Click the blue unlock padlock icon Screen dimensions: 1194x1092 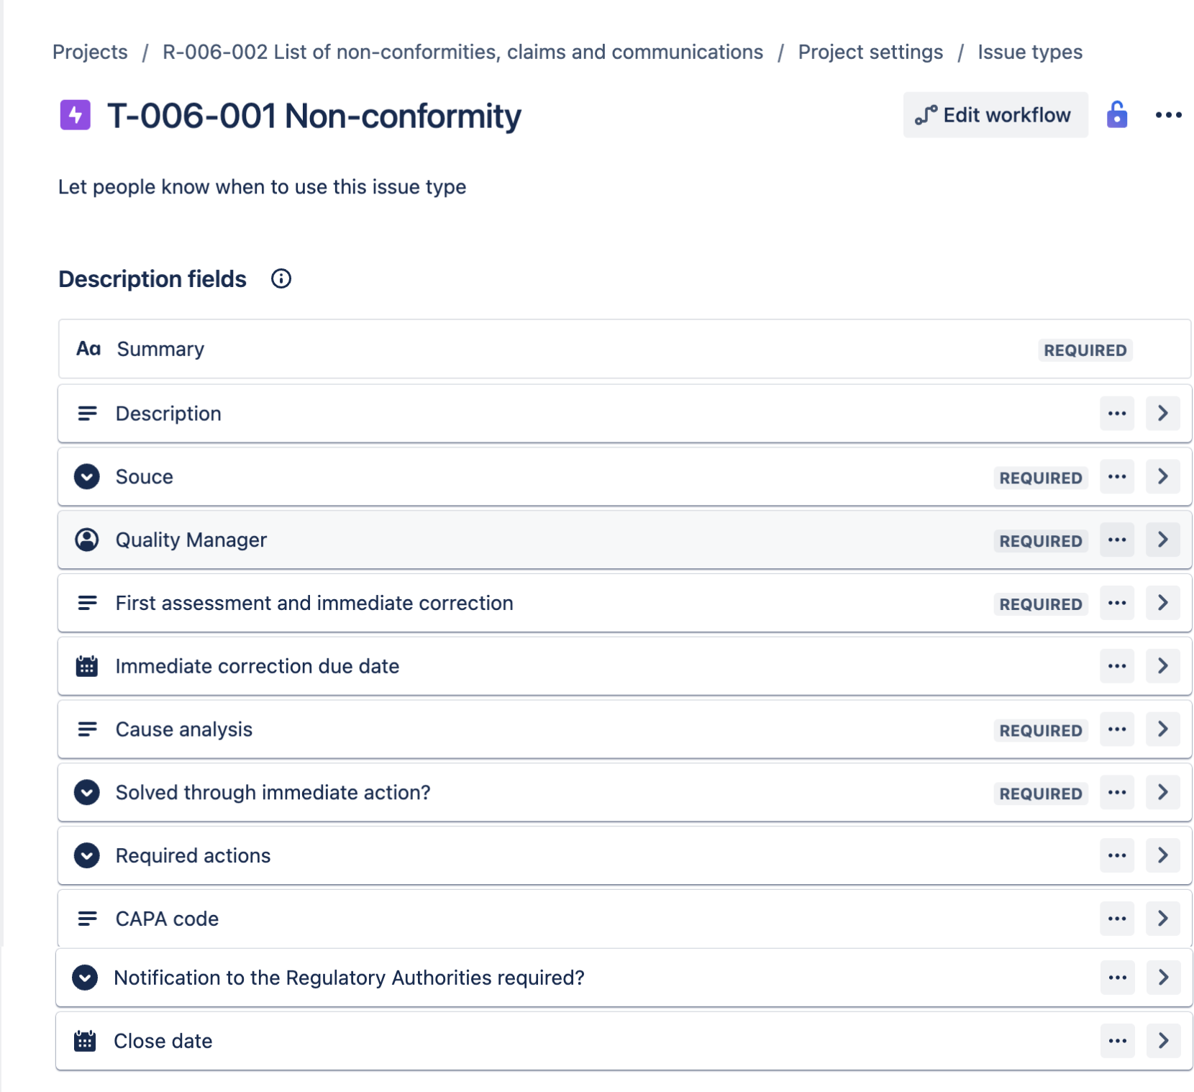1116,115
